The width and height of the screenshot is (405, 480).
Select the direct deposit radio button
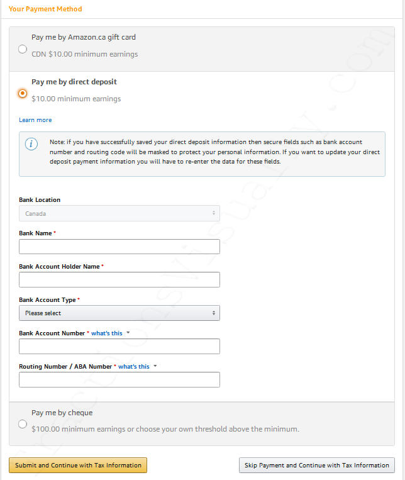[x=23, y=93]
